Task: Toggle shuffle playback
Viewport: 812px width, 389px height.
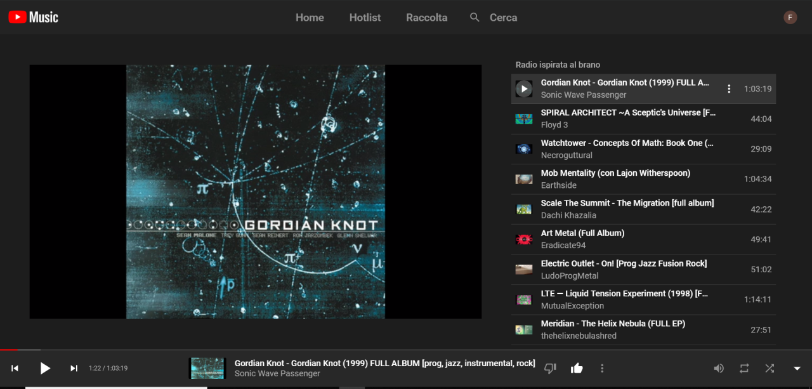Action: pos(769,368)
